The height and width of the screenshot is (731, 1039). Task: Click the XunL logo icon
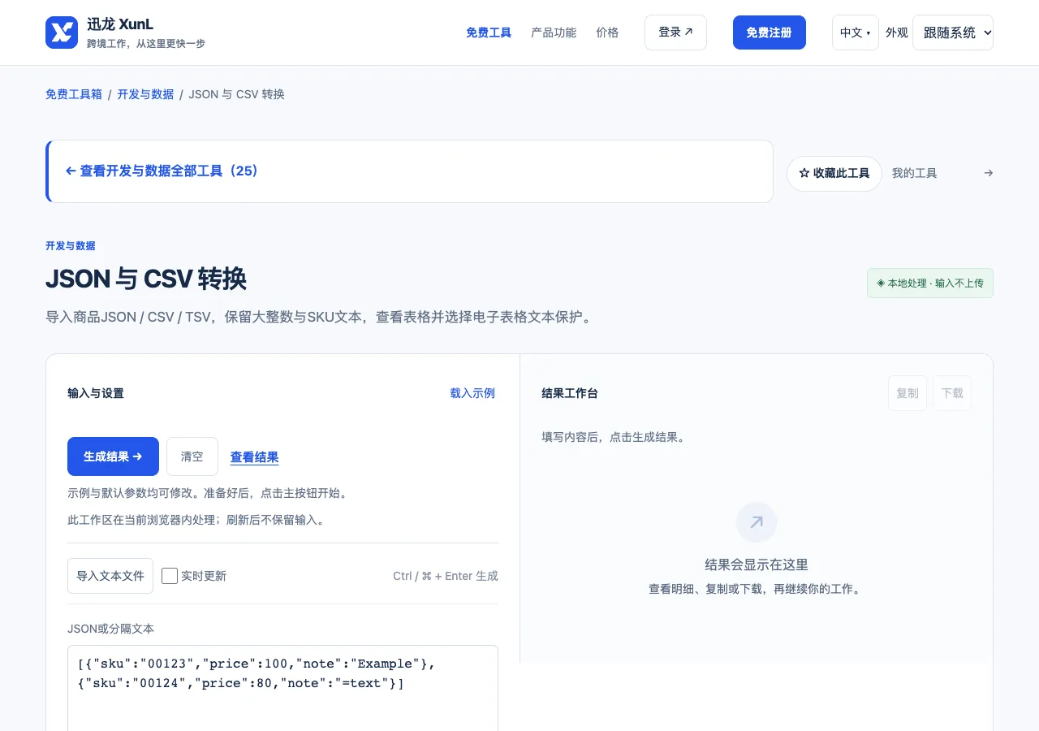[62, 32]
